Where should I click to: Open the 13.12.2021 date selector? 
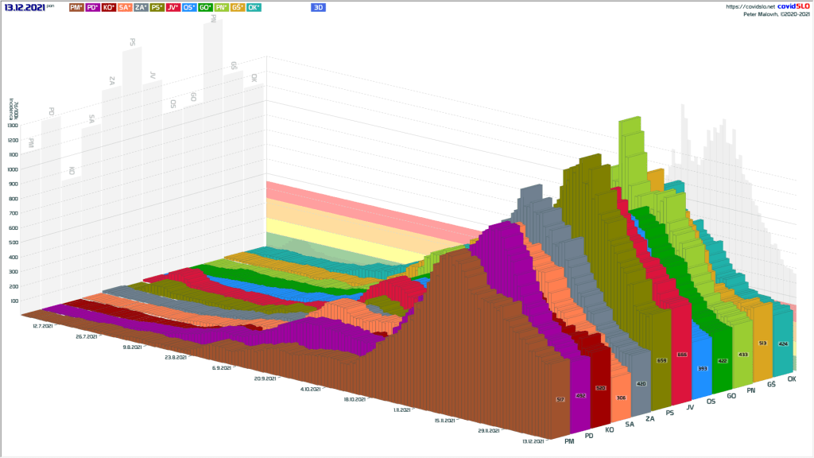tap(24, 7)
